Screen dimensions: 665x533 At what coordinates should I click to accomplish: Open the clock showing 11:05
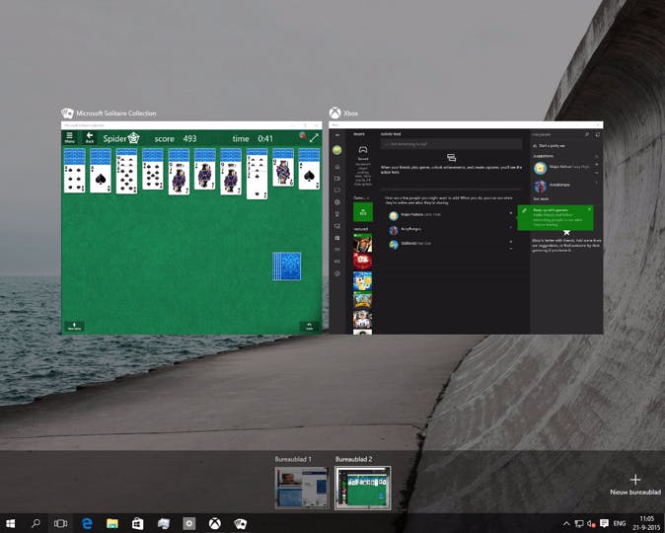click(x=646, y=523)
